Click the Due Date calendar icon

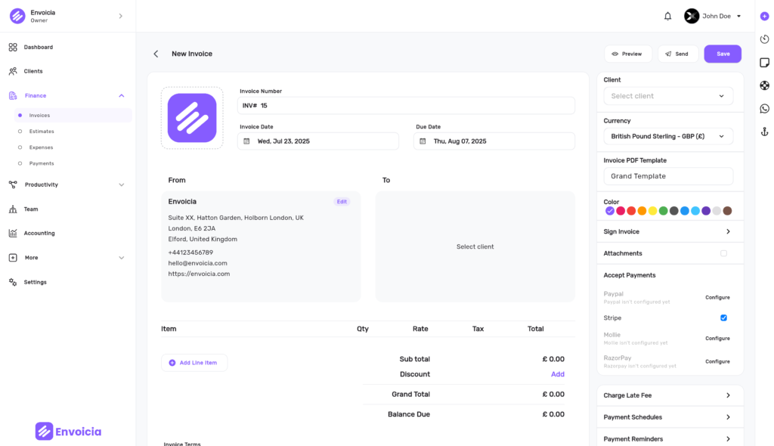[x=423, y=141]
